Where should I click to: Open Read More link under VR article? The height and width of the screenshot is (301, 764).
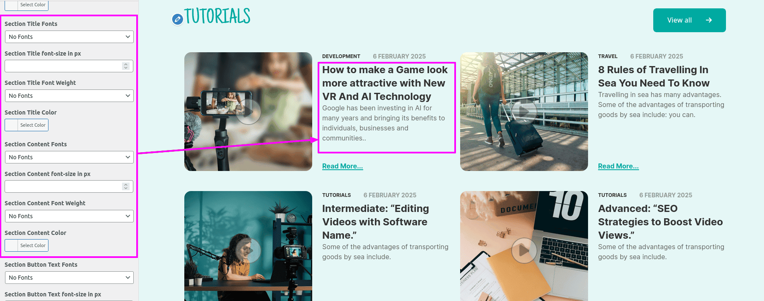point(343,166)
